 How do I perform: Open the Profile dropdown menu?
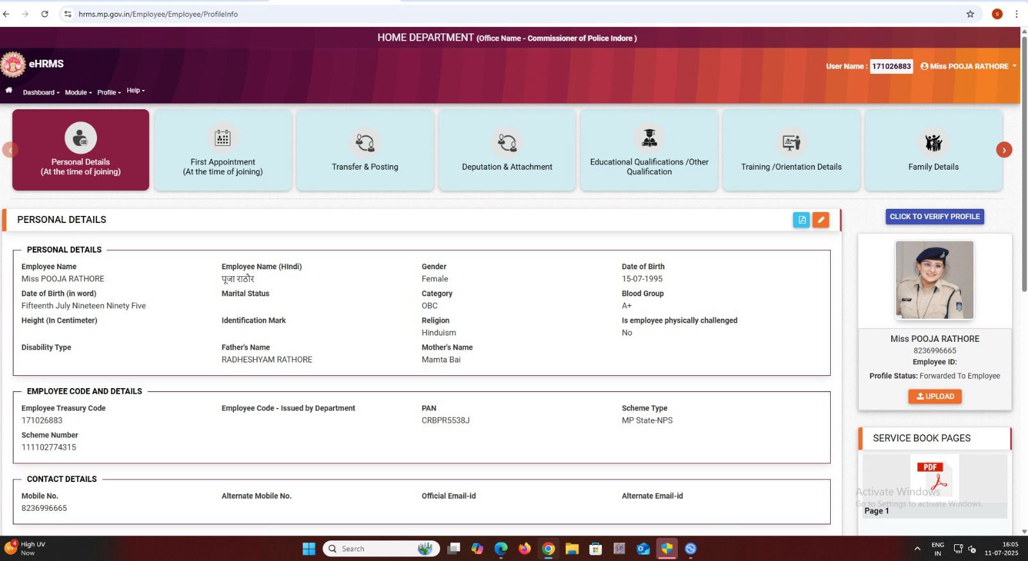[x=109, y=93]
